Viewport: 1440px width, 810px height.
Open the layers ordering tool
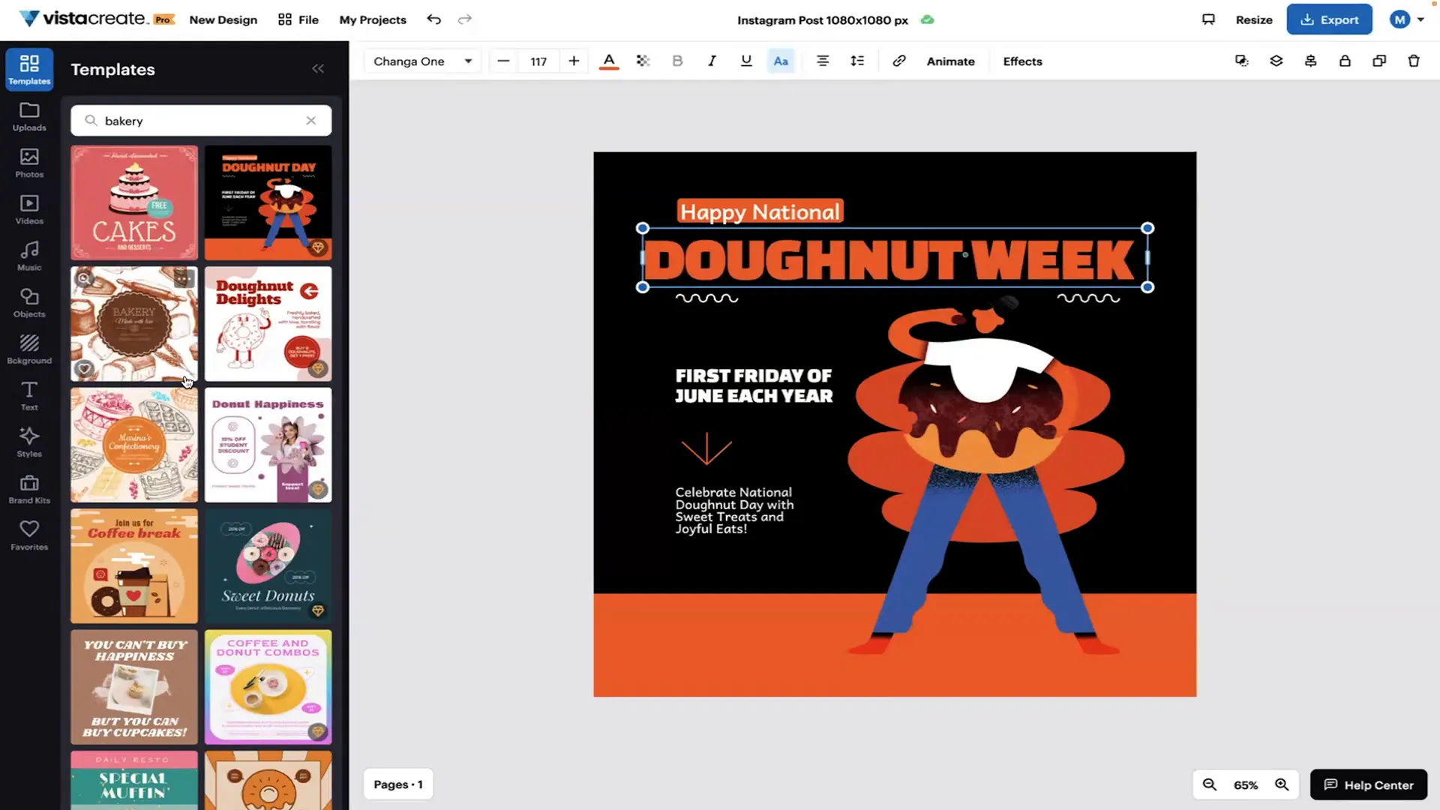(x=1276, y=61)
